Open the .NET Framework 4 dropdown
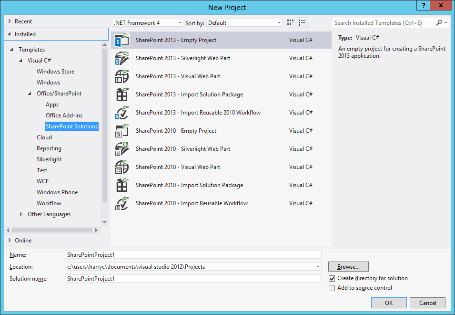Screen dimensions: 455x315 point(180,22)
